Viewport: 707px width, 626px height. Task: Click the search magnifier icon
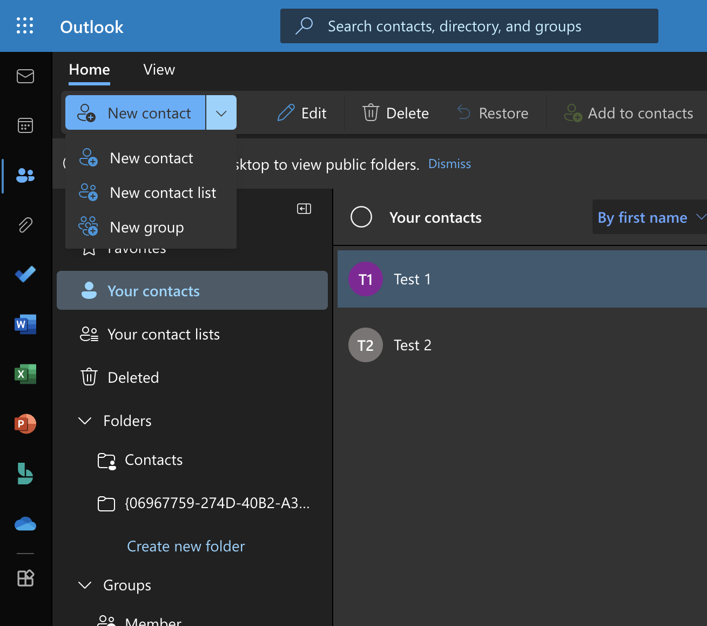[x=304, y=25]
